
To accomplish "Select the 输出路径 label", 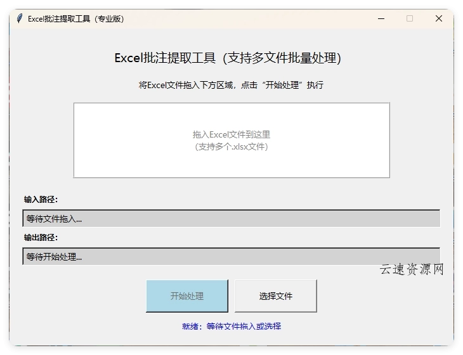I will point(41,238).
